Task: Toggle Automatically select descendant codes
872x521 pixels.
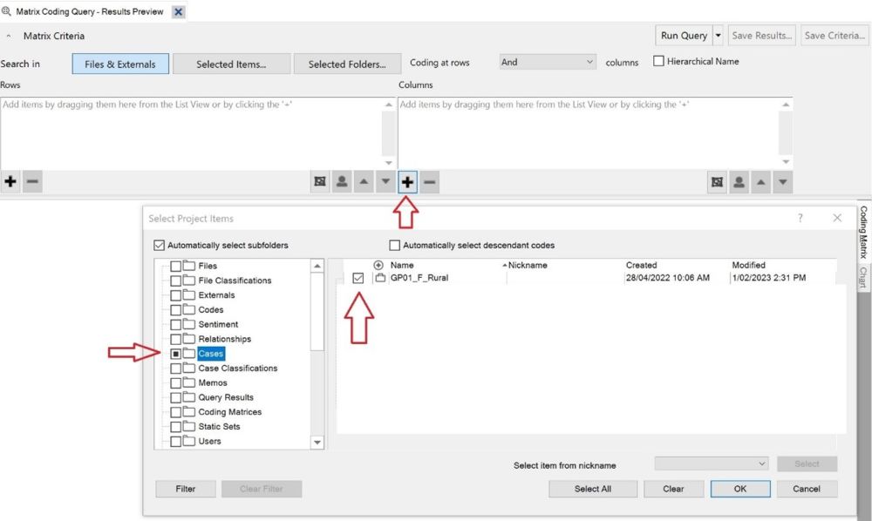Action: (x=395, y=246)
